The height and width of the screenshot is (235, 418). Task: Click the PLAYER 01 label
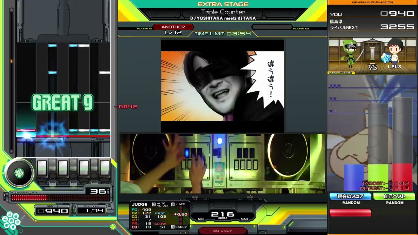point(144,29)
